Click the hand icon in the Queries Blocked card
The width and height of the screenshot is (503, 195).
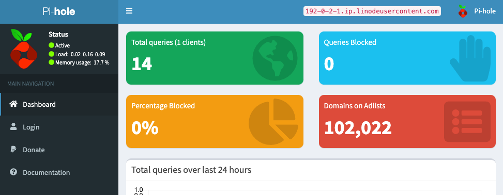(470, 58)
